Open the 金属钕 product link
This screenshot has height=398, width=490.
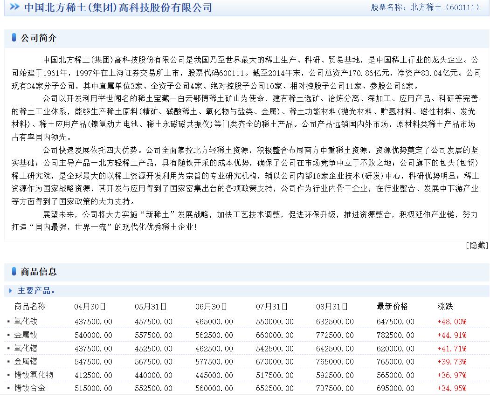pos(26,335)
